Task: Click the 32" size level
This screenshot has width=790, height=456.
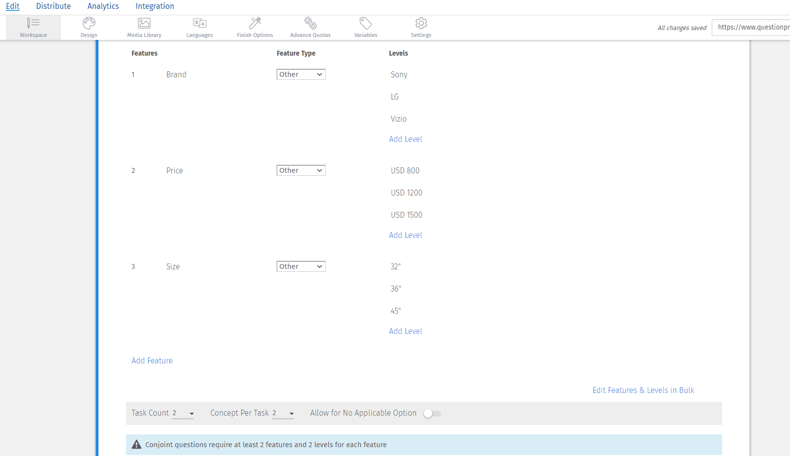Action: coord(396,266)
